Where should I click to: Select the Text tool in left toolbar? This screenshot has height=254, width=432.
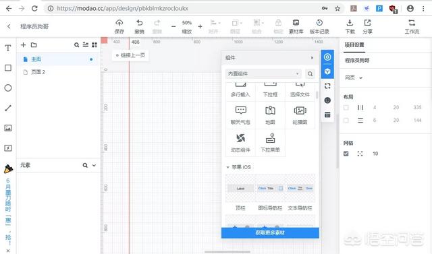point(8,48)
